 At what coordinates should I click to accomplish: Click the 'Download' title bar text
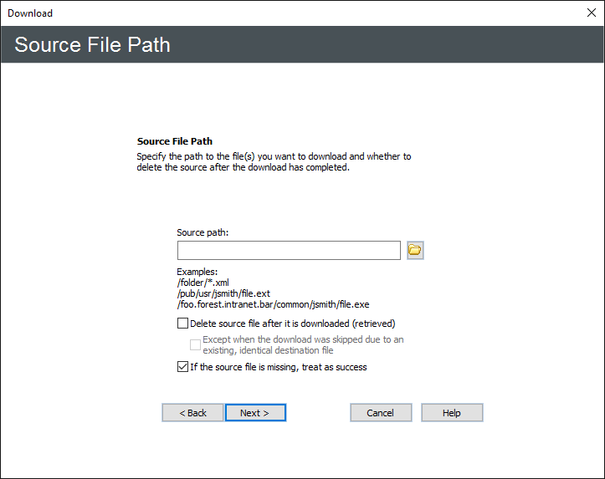30,13
